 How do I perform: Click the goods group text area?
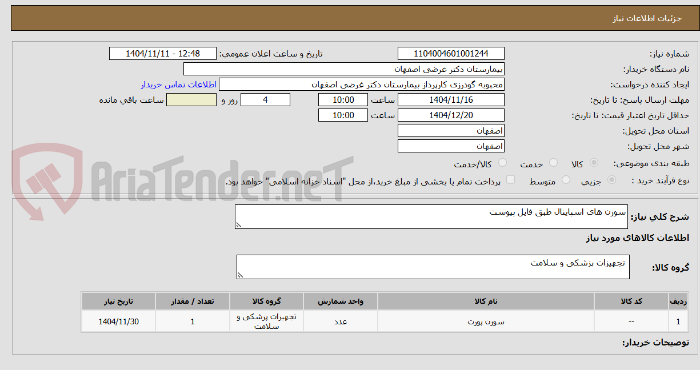click(x=433, y=267)
